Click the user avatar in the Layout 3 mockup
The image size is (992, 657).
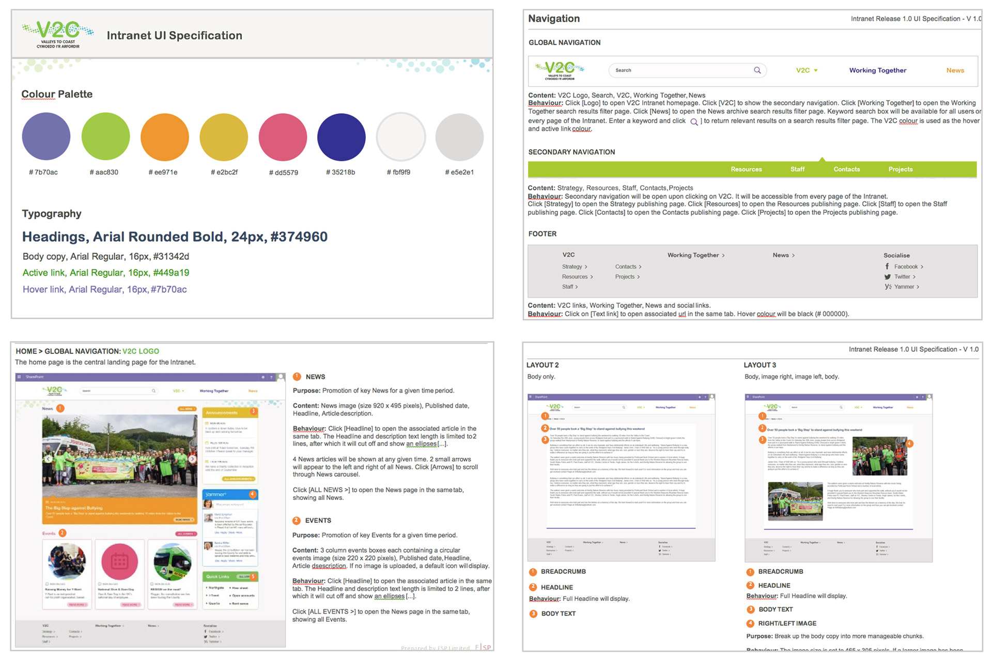(929, 397)
